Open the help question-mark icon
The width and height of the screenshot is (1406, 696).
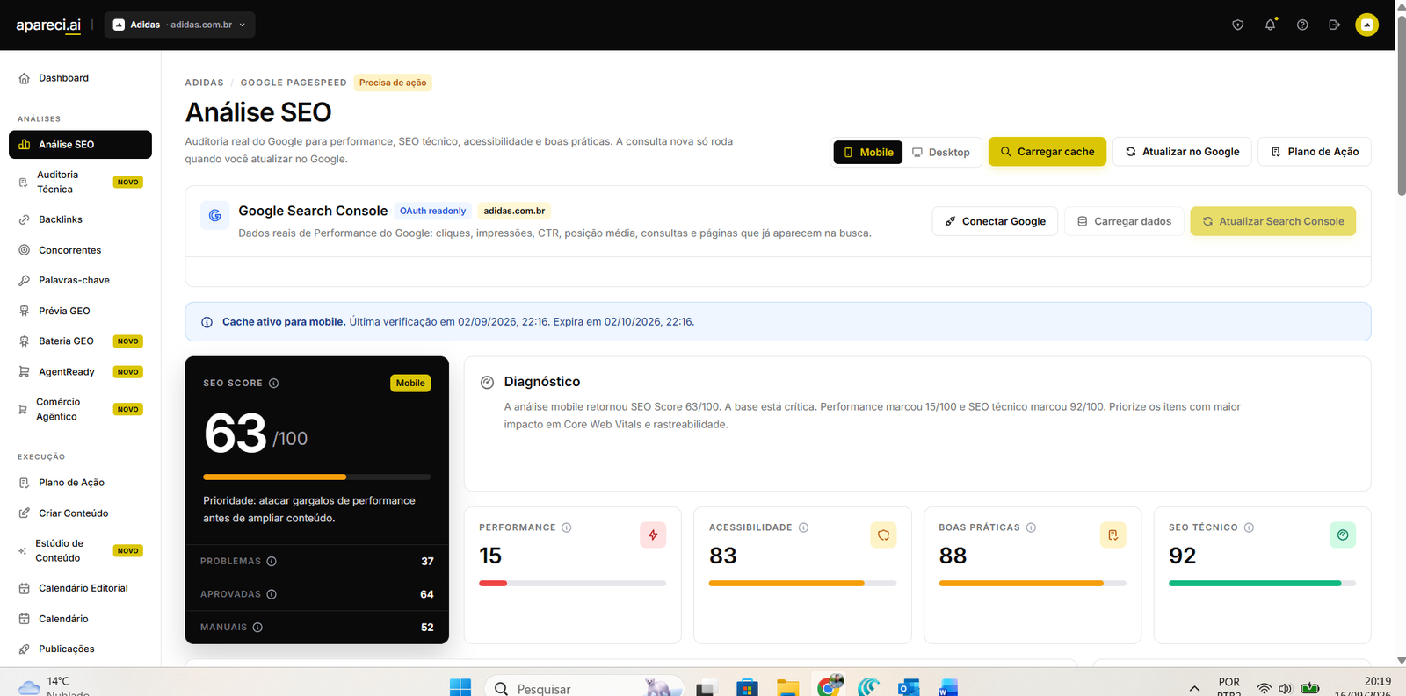[1302, 25]
